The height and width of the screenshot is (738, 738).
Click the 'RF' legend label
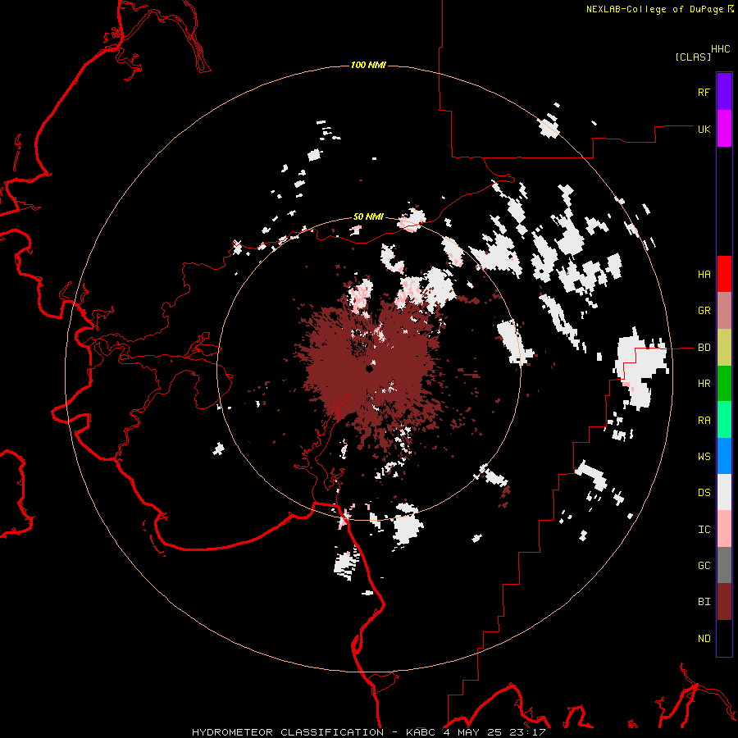click(704, 92)
